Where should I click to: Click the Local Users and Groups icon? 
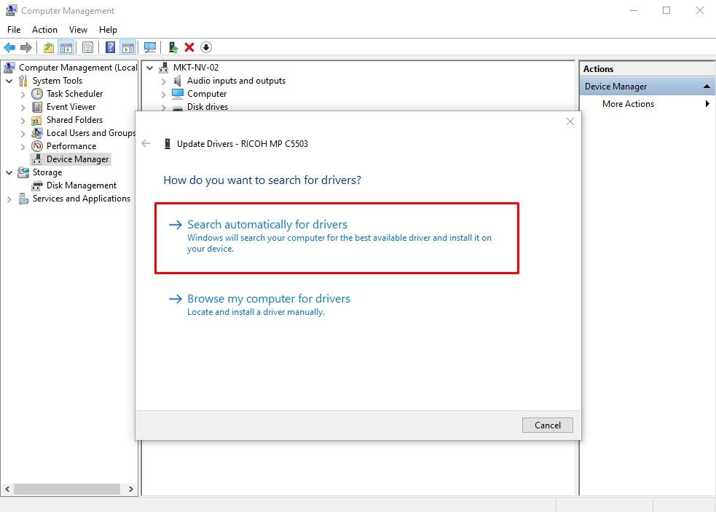tap(37, 133)
